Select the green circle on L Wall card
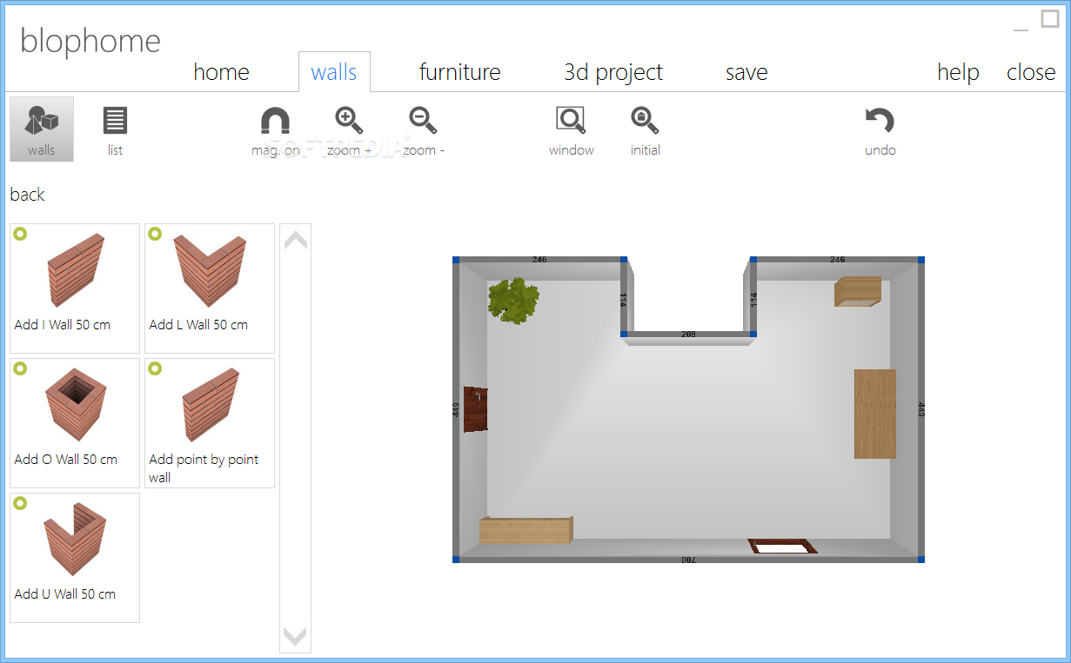 pyautogui.click(x=155, y=234)
